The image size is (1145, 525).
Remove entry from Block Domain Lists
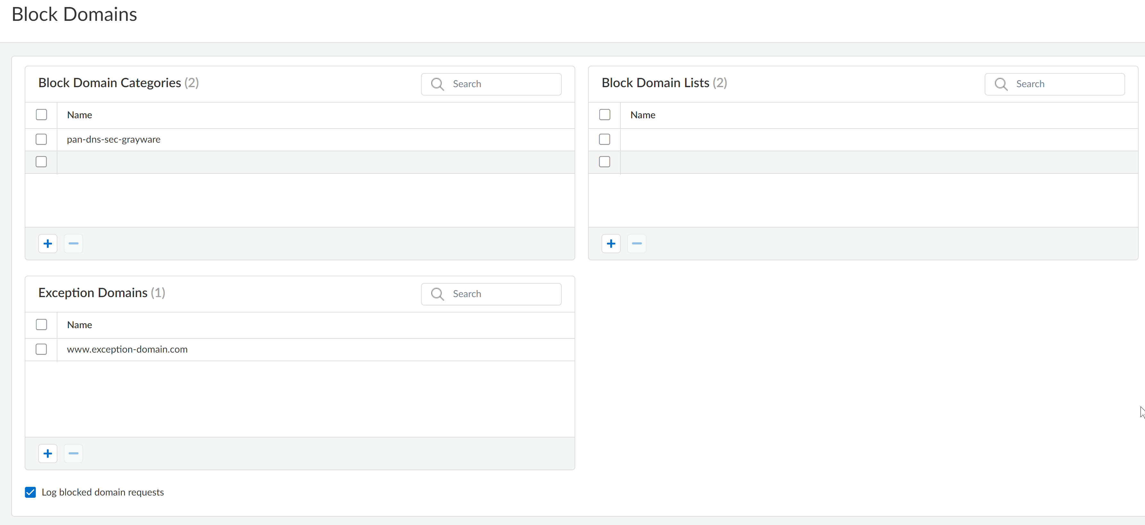click(x=636, y=243)
